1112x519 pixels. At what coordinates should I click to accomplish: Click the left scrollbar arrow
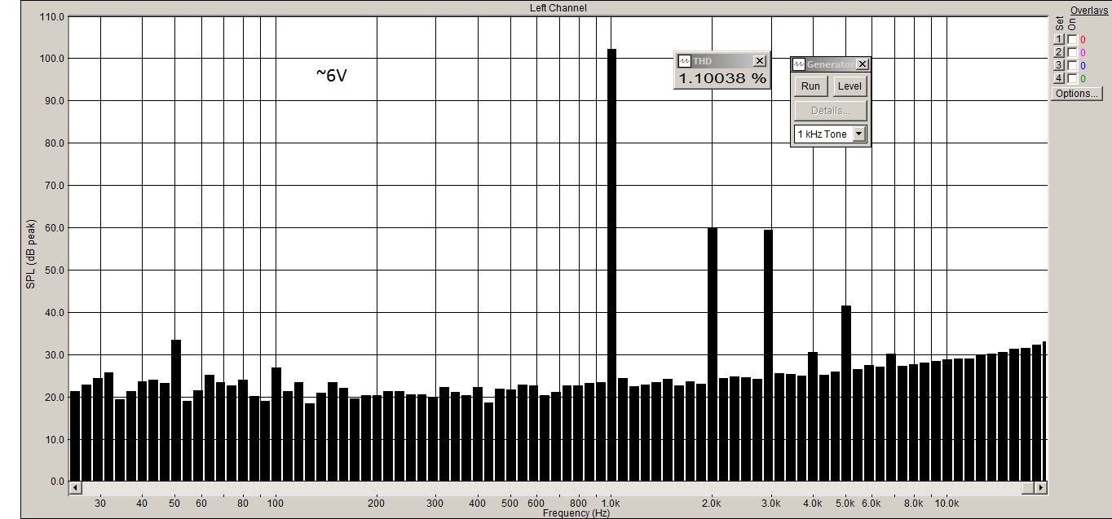[75, 487]
